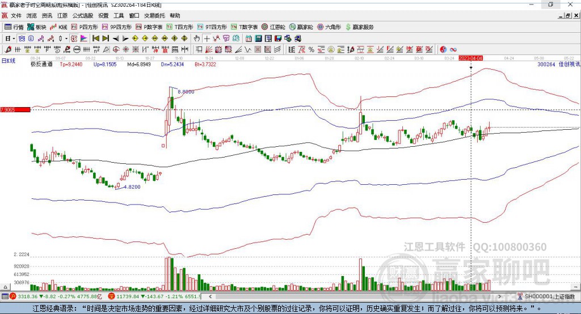Click the blue infinity loop icon
581x314 pixels.
coord(453,49)
